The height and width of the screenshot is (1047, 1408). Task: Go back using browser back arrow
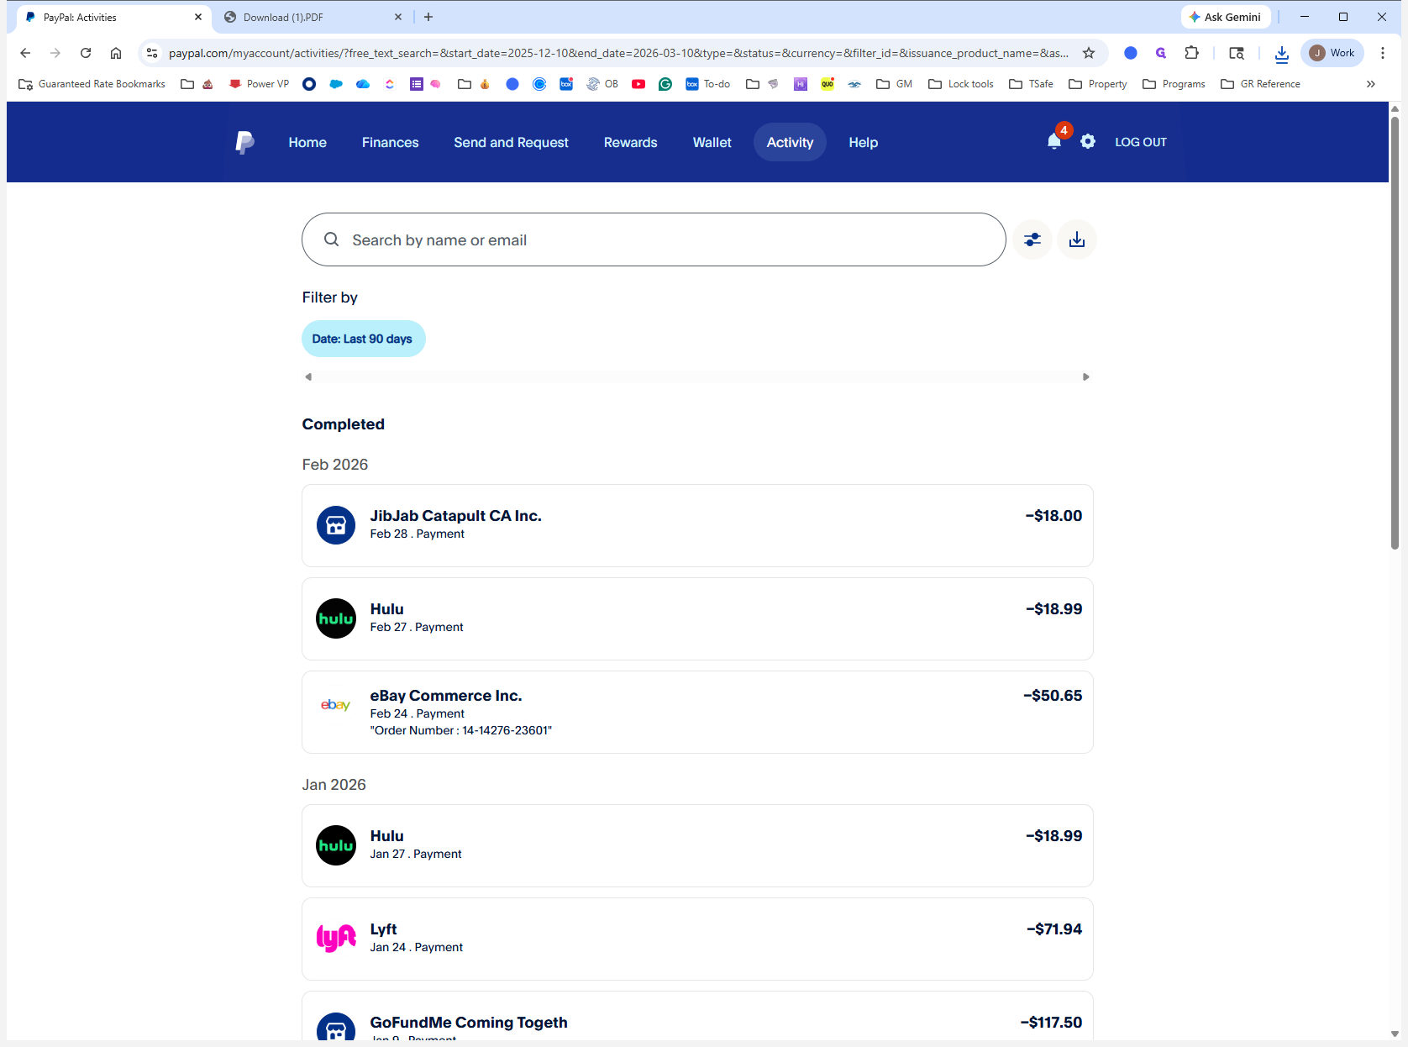point(25,53)
